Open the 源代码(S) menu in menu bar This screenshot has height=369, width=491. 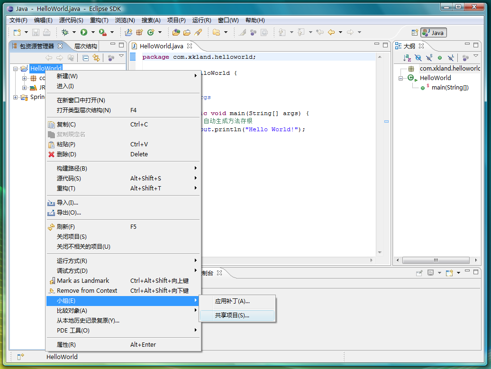(x=71, y=20)
